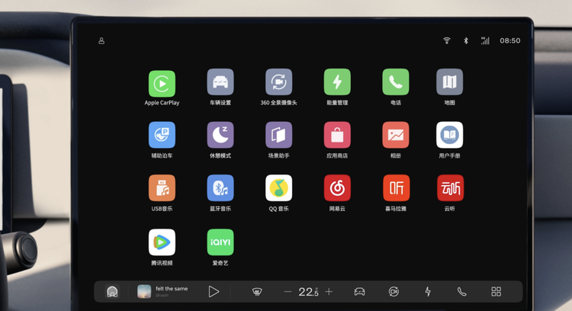Open the QQ 音乐 app
The height and width of the screenshot is (311, 572).
click(278, 188)
